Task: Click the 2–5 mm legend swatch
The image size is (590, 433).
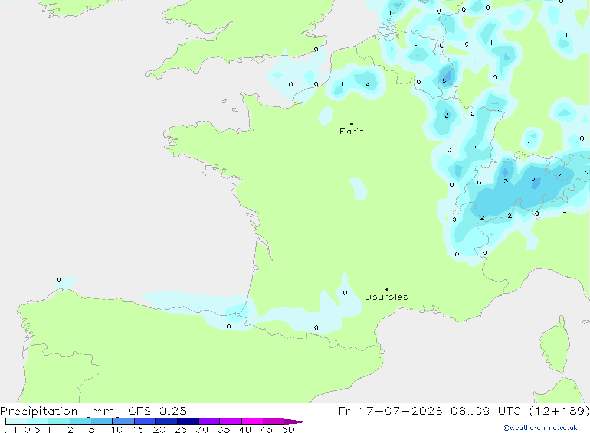Action: (80, 421)
